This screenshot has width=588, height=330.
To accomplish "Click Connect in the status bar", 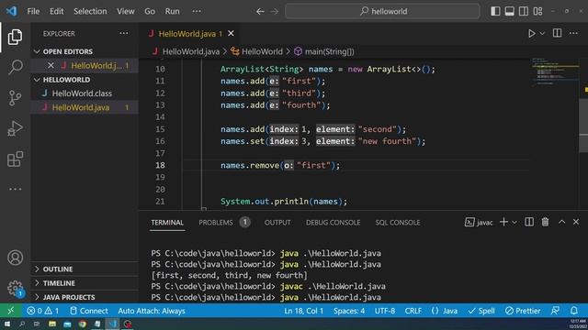I will tap(89, 311).
